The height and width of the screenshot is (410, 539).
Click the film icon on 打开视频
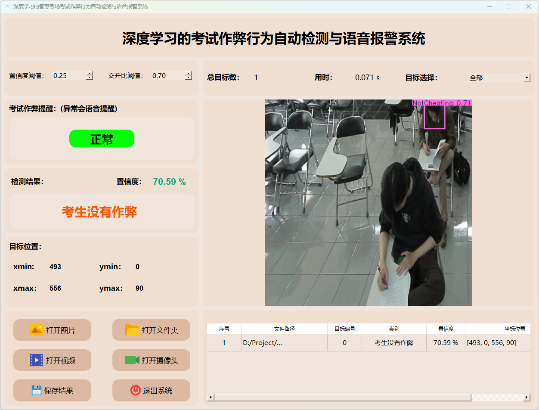coord(37,360)
